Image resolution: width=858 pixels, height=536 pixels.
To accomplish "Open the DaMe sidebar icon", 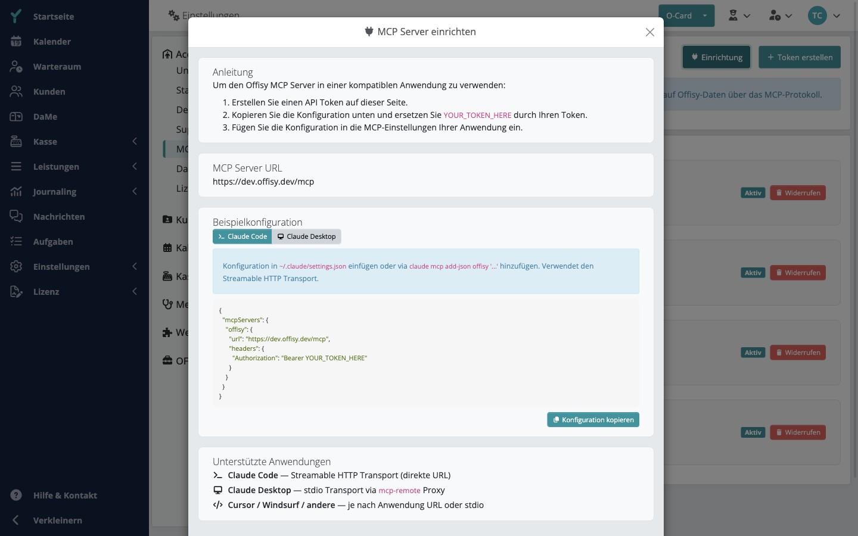I will tap(16, 117).
